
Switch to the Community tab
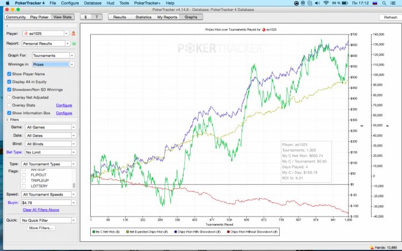pos(16,17)
